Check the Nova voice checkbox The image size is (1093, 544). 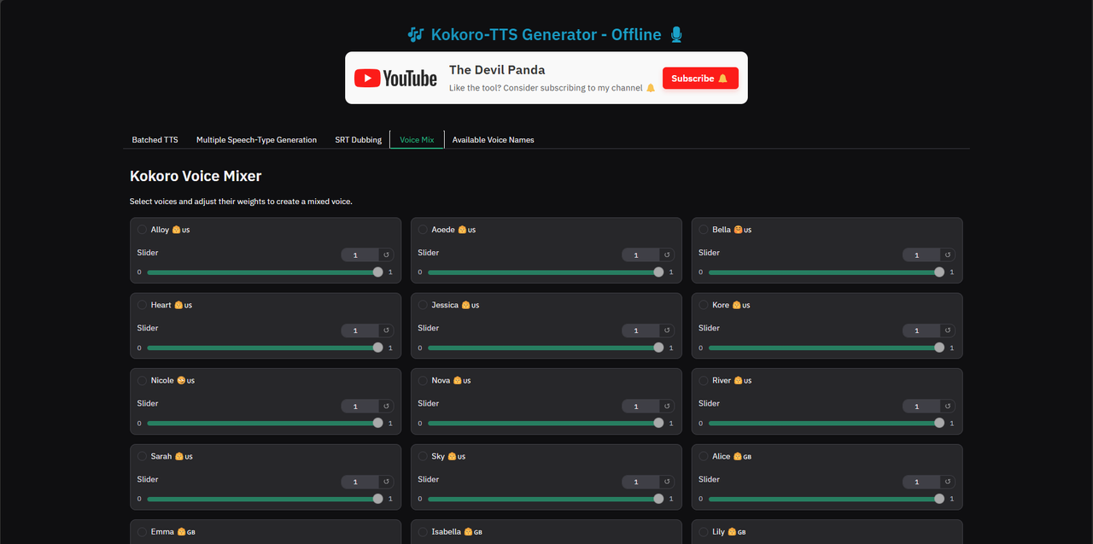(x=423, y=381)
